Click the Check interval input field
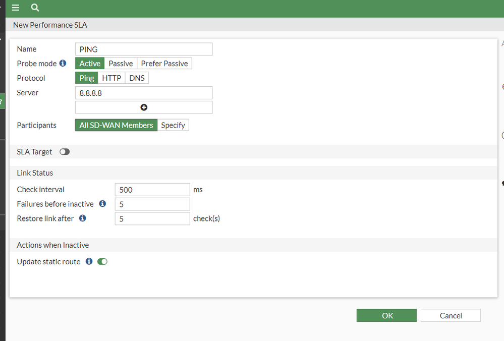Image resolution: width=504 pixels, height=341 pixels. (x=152, y=190)
